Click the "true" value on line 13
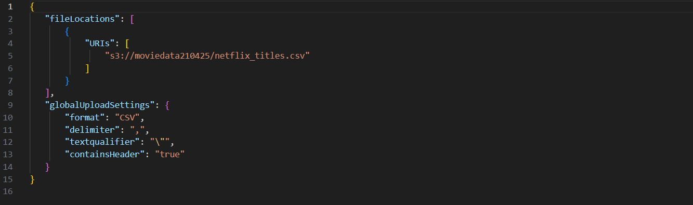Screen dimensions: 693x205 pos(169,155)
